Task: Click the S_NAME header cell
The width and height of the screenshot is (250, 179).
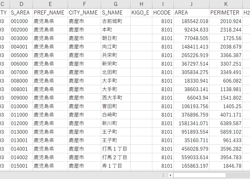Action: (116, 13)
